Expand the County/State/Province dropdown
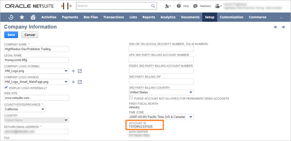 click(43, 109)
